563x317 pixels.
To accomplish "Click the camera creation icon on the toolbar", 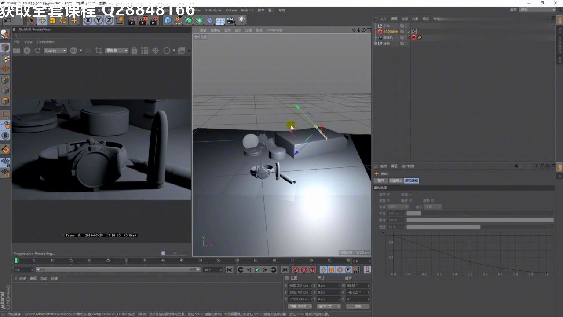I will 230,21.
